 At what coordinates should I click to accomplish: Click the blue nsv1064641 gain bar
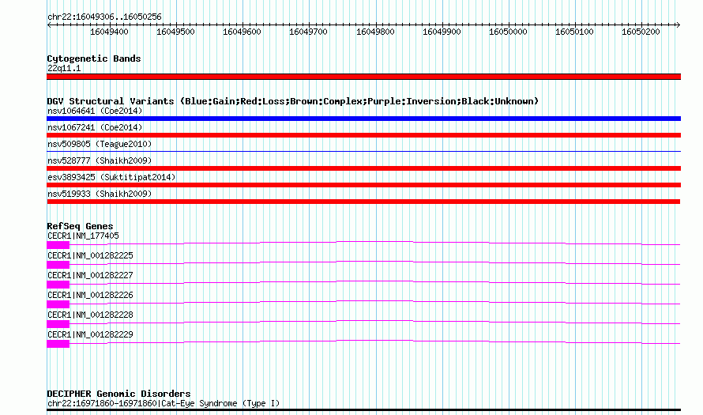(363, 119)
